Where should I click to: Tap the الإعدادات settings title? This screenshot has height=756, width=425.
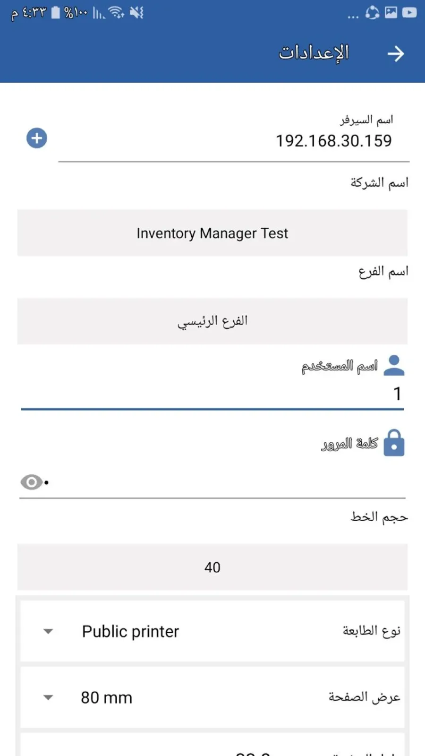(x=314, y=53)
